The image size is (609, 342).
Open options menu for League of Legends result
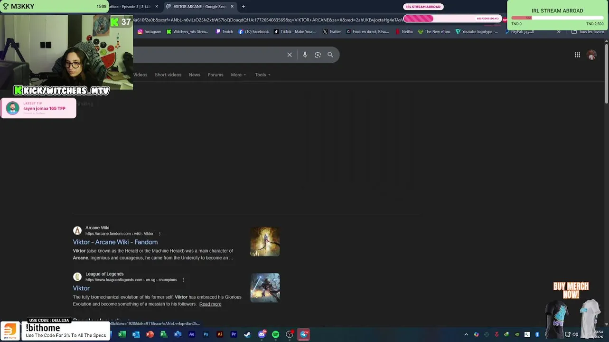(x=183, y=280)
